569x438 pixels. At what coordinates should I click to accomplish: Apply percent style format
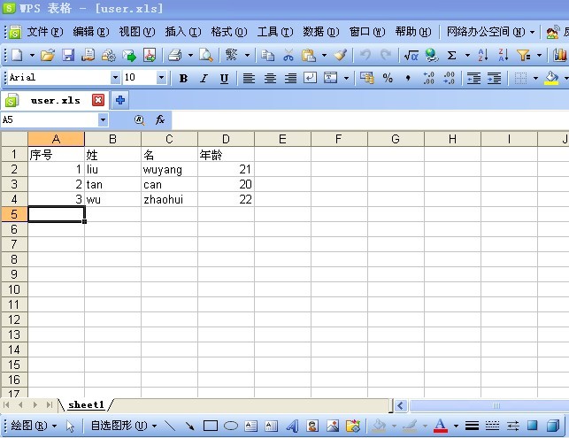point(388,78)
